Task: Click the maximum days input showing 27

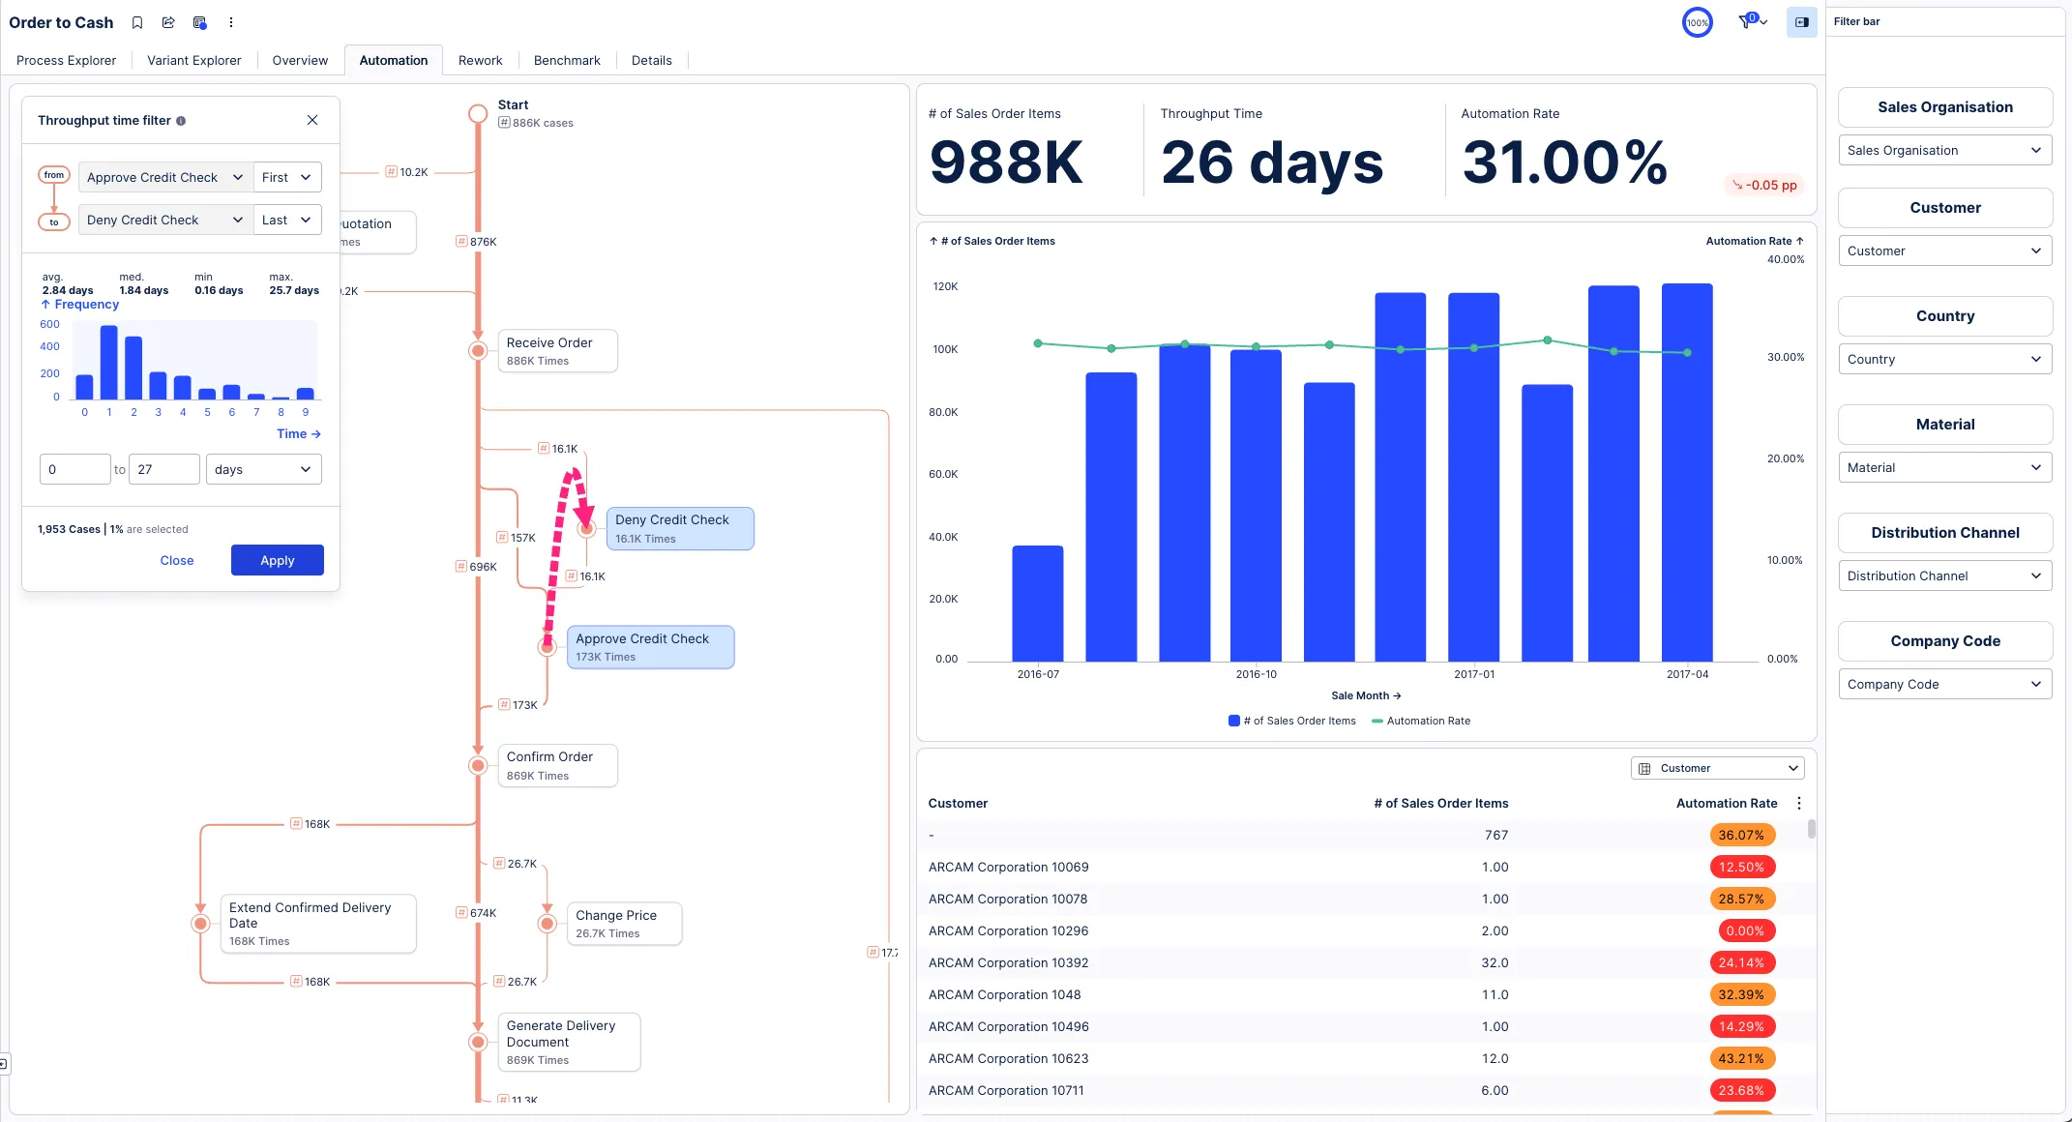Action: pyautogui.click(x=163, y=469)
